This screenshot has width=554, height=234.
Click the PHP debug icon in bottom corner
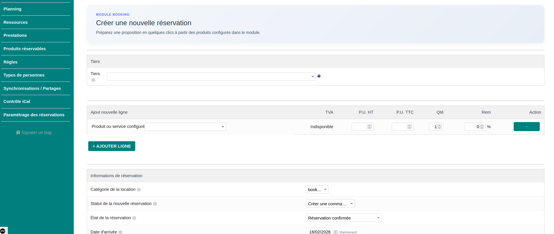(3, 231)
